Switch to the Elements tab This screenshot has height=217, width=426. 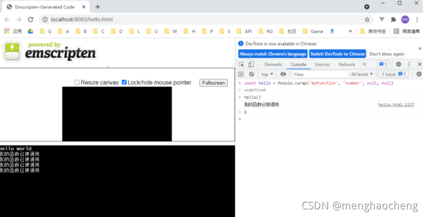click(273, 64)
